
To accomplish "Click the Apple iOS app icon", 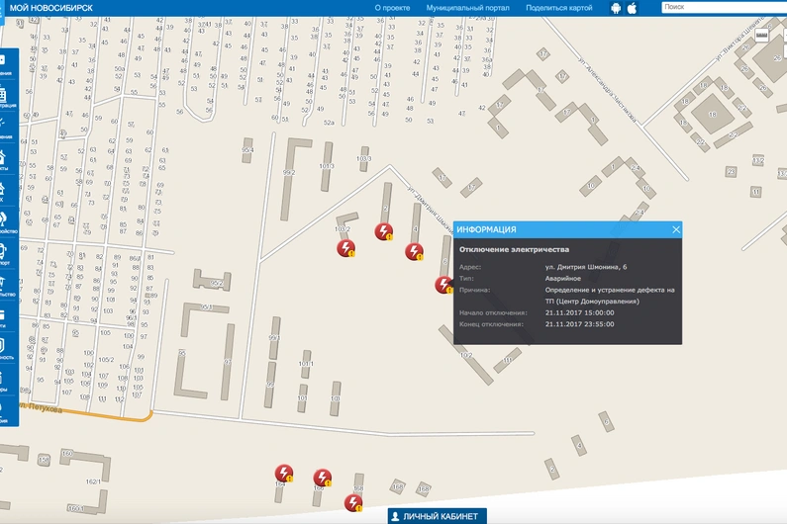I will coord(632,8).
